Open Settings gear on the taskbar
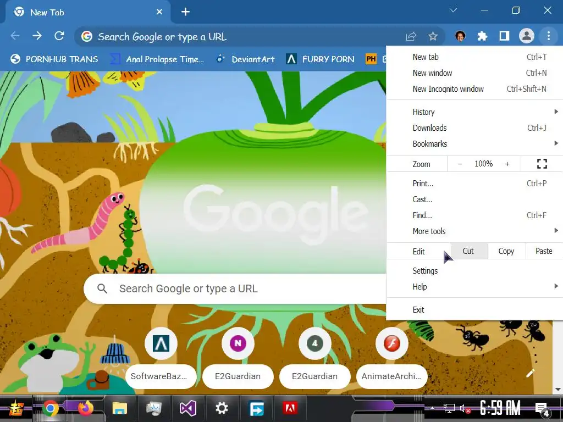The image size is (563, 422). [222, 408]
